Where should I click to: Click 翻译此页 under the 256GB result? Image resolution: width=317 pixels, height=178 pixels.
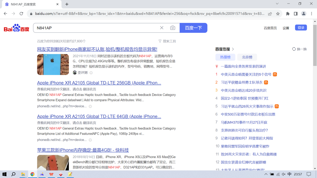90,89
